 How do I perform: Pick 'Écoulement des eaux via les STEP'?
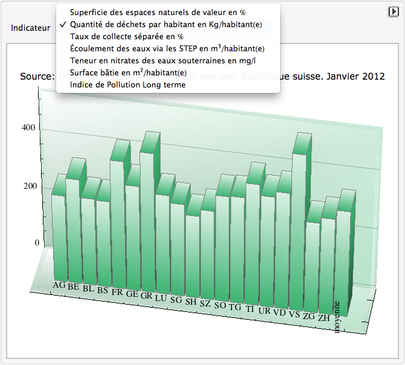click(167, 49)
